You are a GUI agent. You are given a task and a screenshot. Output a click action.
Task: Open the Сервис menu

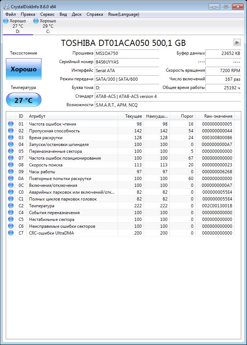point(47,14)
